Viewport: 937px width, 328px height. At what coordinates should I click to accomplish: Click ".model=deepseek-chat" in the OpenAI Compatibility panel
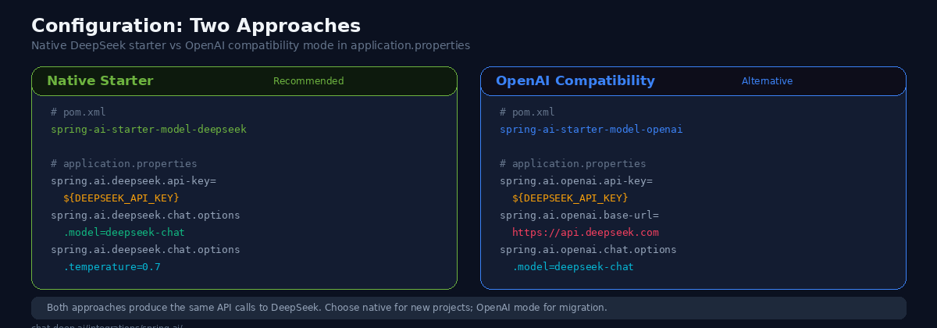tap(573, 267)
